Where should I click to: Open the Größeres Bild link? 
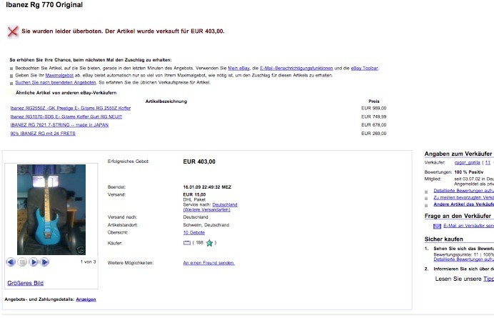(x=26, y=283)
